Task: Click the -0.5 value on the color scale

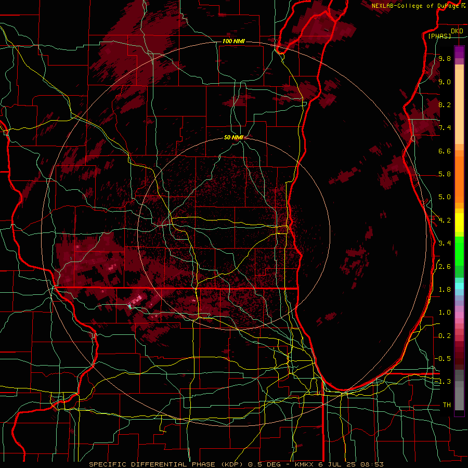Action: point(443,359)
